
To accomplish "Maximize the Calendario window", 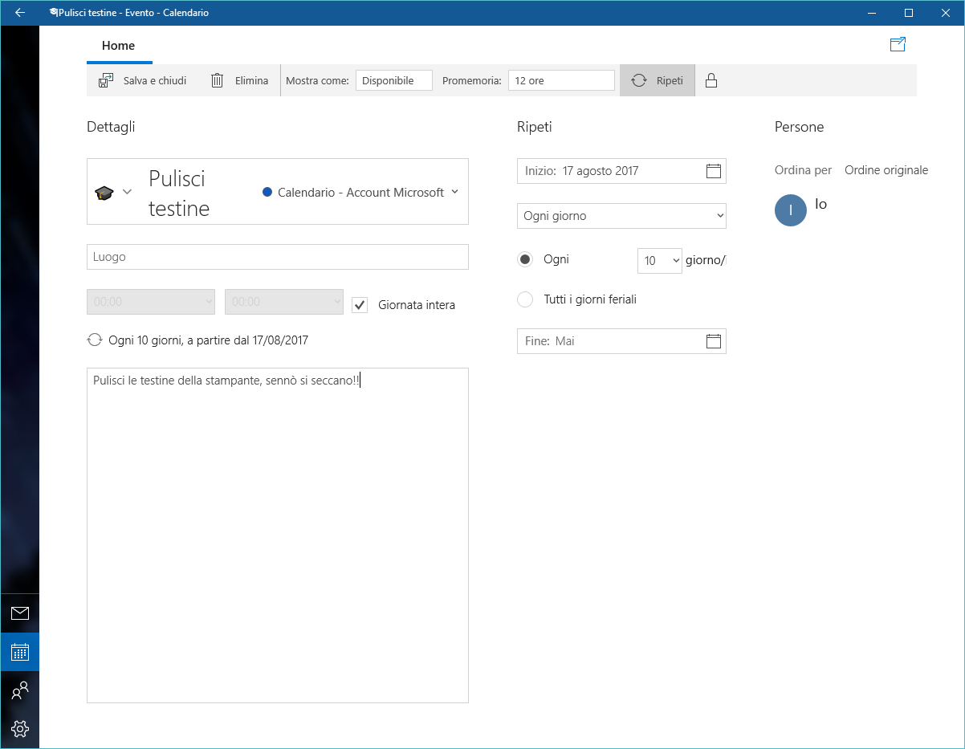I will [909, 13].
